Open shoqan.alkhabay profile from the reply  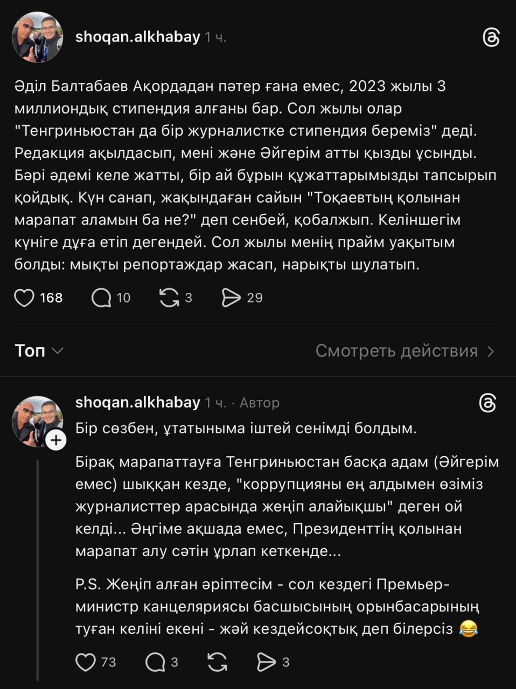point(137,403)
